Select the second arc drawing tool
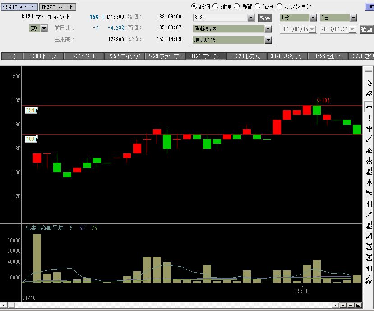 369,183
